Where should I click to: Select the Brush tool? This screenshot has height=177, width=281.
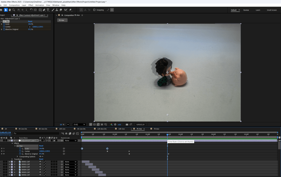click(x=53, y=10)
